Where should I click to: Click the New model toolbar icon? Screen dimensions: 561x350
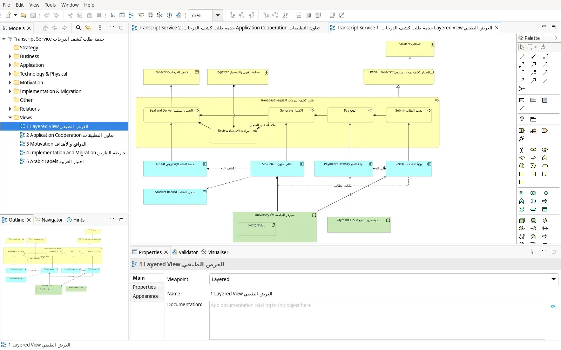click(x=8, y=15)
